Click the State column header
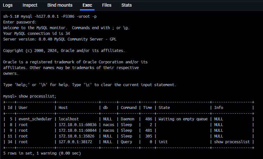263x159 pixels. pyautogui.click(x=164, y=108)
